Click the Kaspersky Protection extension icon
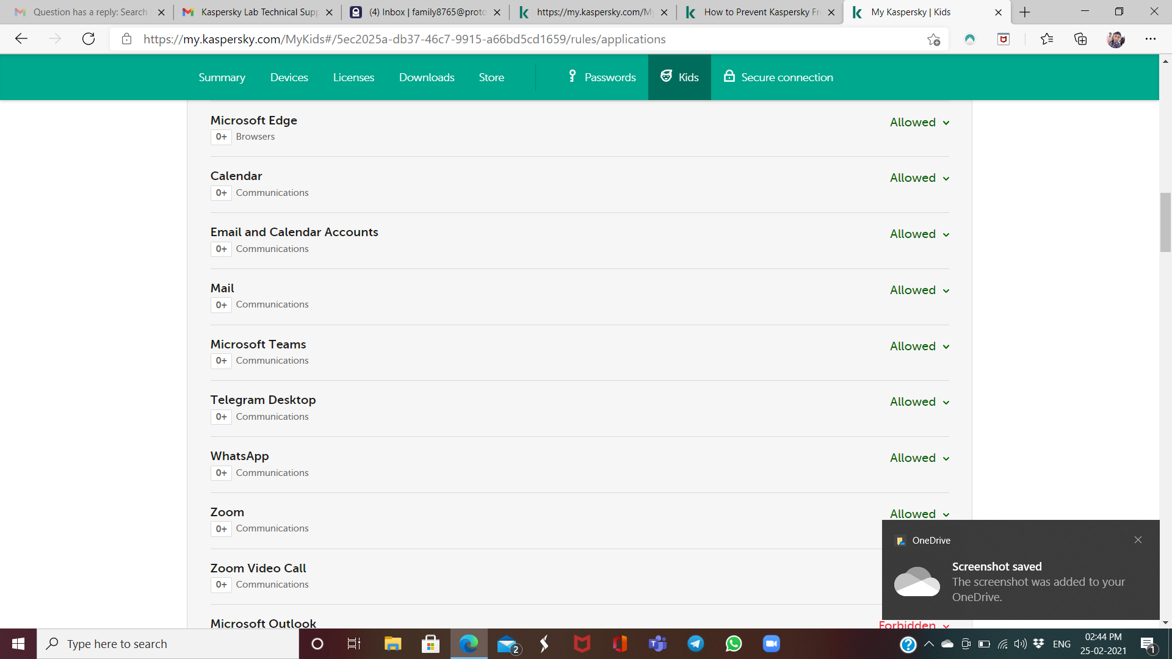The image size is (1172, 659). pos(969,39)
